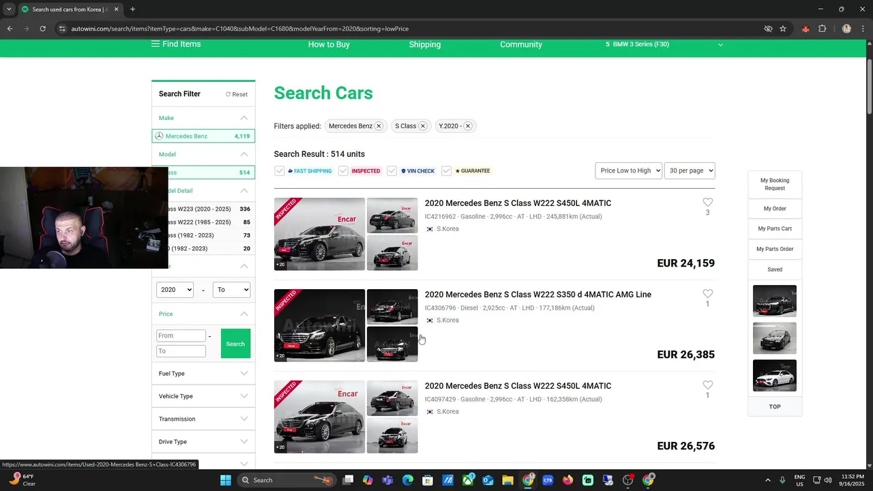Collapse the Price filter section
This screenshot has height=491, width=873.
pos(244,314)
